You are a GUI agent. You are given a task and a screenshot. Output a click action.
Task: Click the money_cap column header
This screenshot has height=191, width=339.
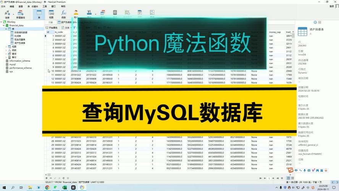click(275, 32)
